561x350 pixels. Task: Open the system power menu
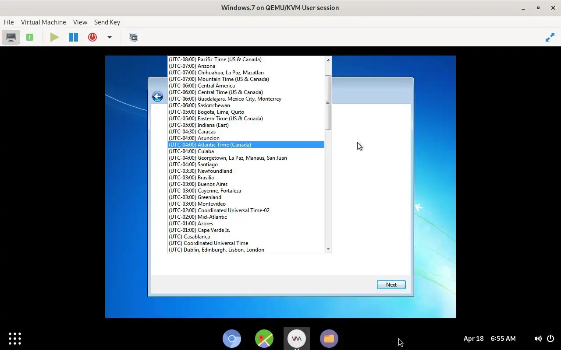550,338
